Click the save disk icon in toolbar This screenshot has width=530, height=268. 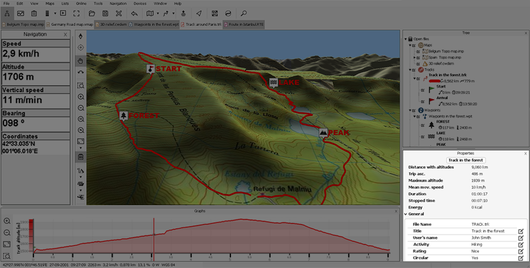(x=105, y=13)
